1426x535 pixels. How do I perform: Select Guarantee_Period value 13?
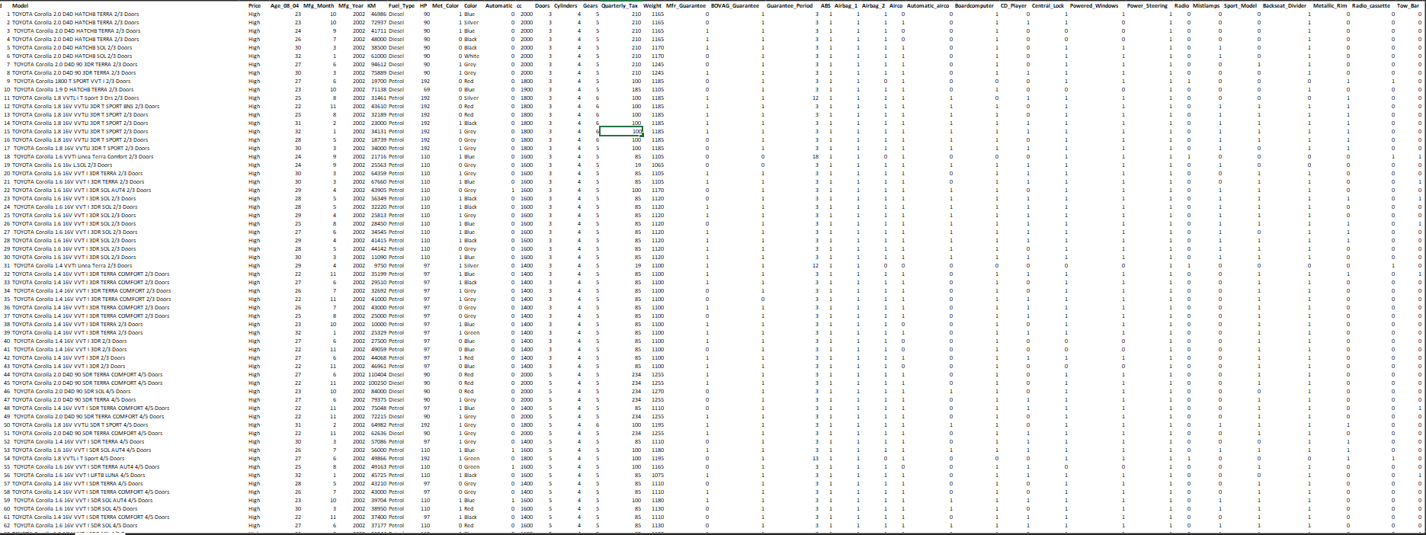click(x=816, y=458)
